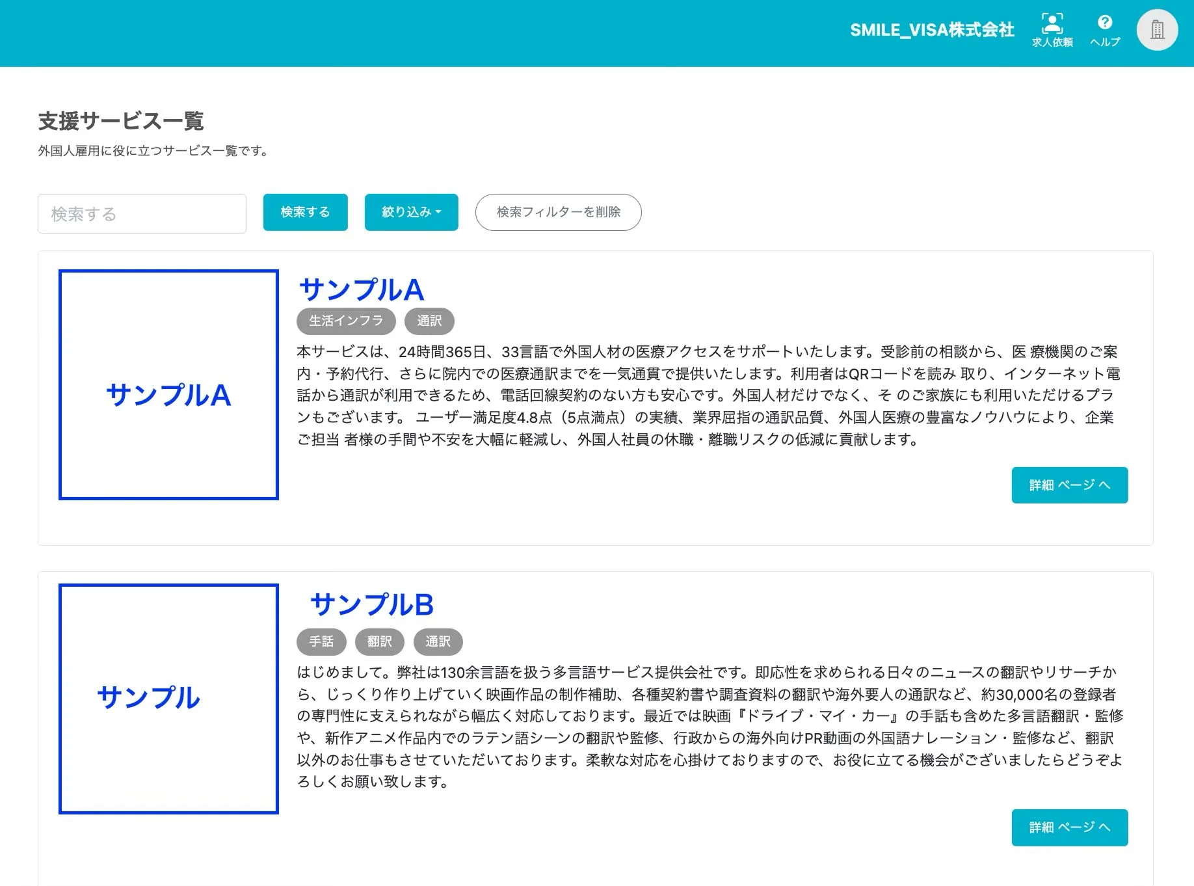The image size is (1194, 886).
Task: Open SMILE_VISA株式会社 in the header
Action: click(932, 30)
